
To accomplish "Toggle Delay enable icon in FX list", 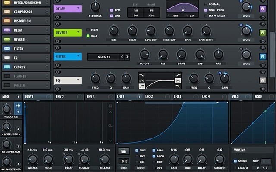I will click(7, 30).
